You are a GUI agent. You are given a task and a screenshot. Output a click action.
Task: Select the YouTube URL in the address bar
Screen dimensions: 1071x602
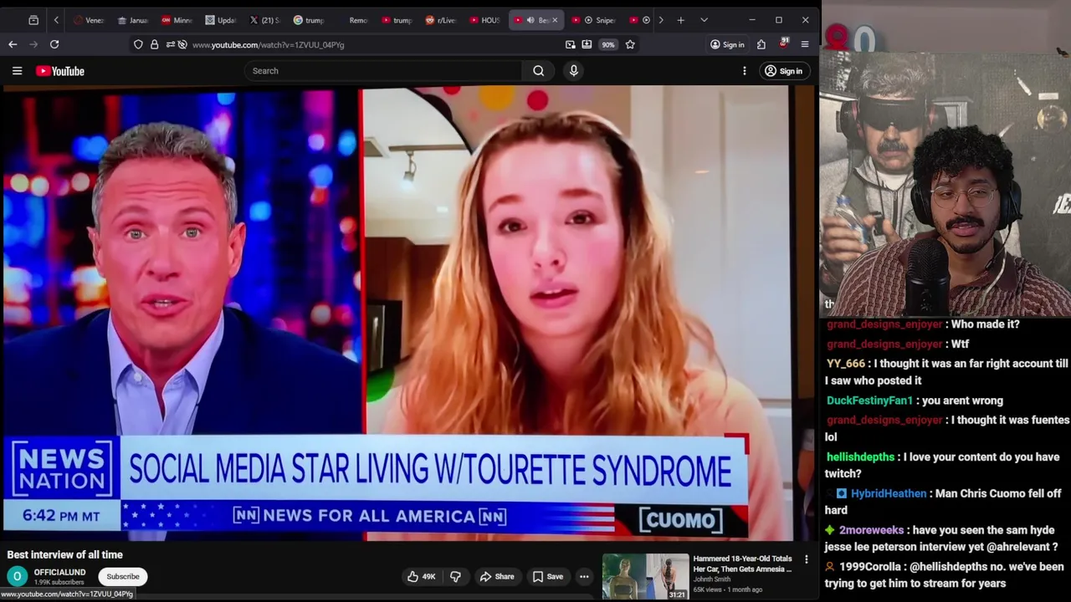pos(268,45)
